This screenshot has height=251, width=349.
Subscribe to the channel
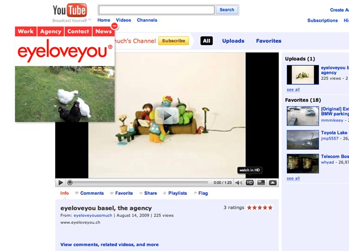point(173,41)
